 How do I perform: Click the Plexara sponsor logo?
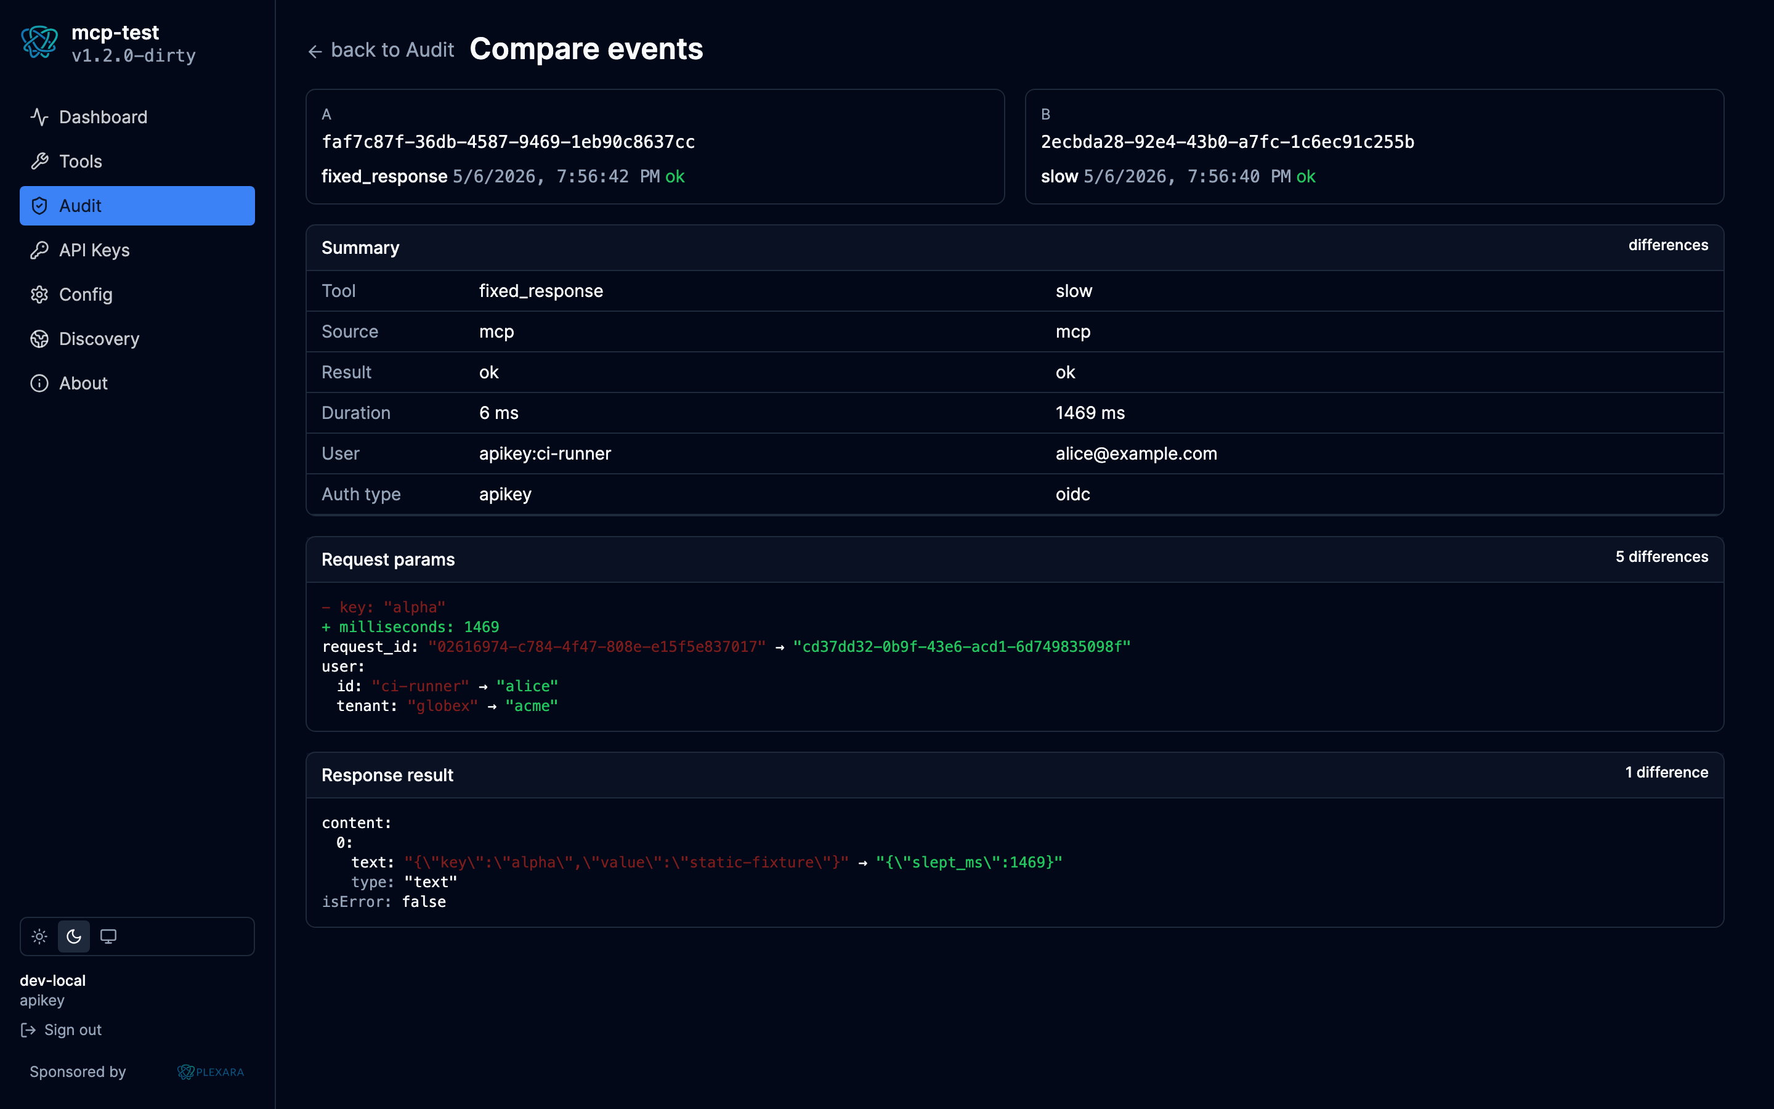pos(211,1071)
